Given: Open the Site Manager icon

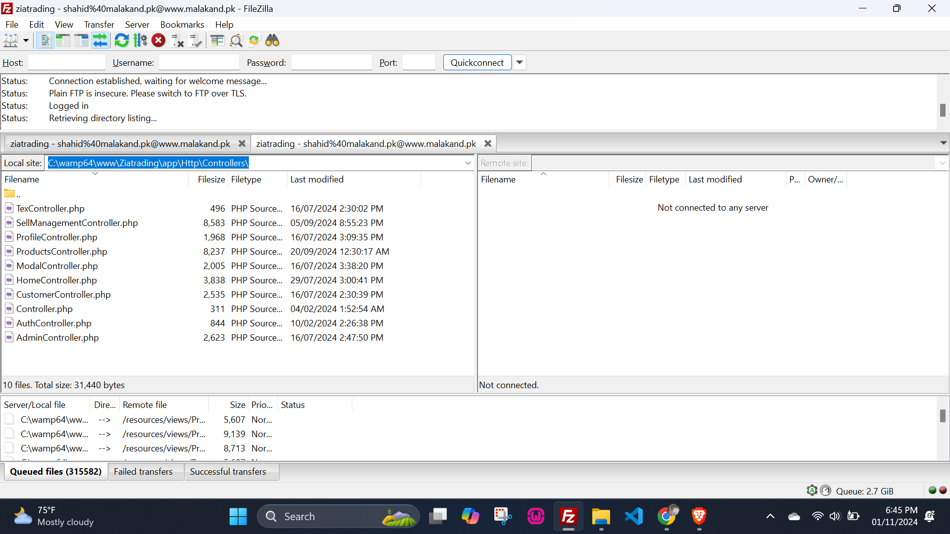Looking at the screenshot, I should 10,41.
